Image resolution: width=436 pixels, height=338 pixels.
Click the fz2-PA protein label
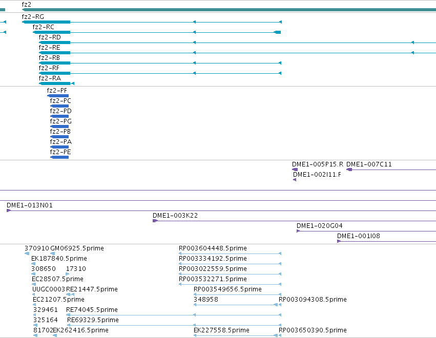(60, 142)
